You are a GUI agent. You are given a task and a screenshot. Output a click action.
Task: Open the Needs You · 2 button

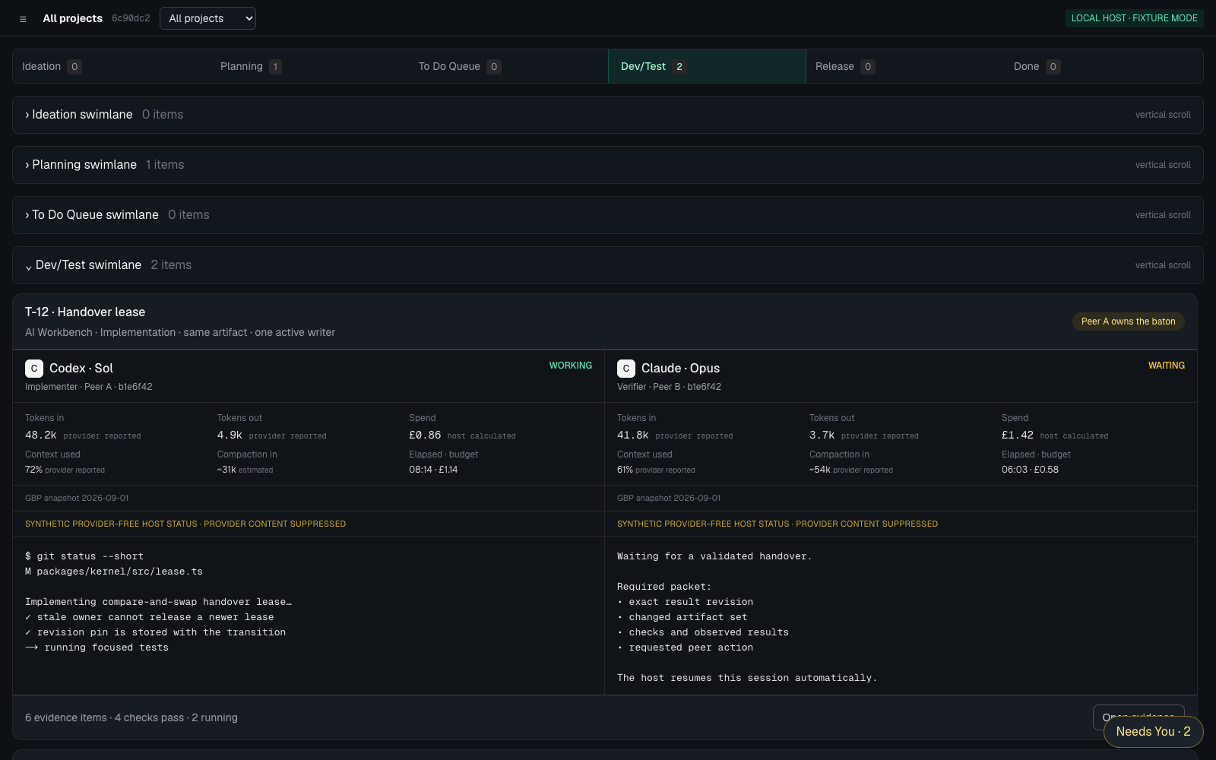point(1153,732)
